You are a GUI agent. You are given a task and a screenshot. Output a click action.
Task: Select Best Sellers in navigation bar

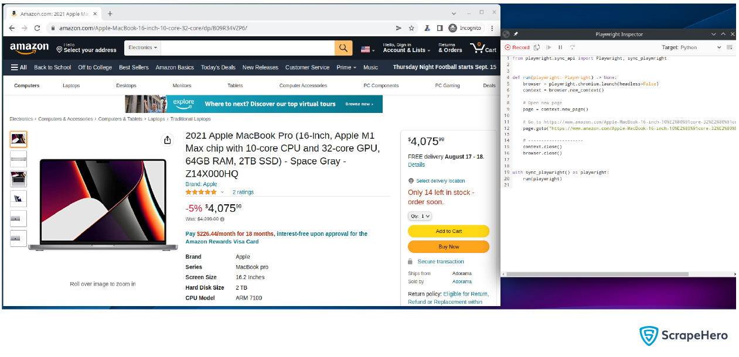[134, 67]
